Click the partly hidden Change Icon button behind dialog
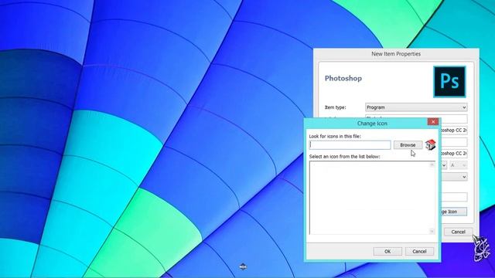This screenshot has height=278, width=495. (x=454, y=212)
